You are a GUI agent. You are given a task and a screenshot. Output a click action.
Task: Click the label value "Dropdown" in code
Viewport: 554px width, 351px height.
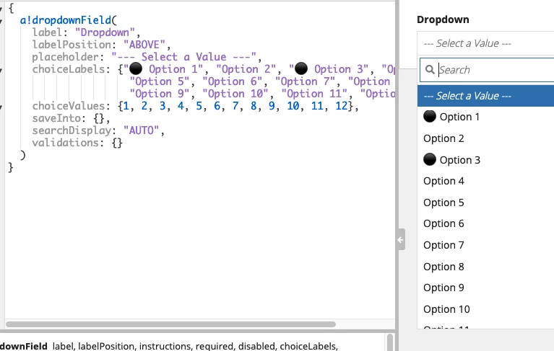[x=105, y=32]
